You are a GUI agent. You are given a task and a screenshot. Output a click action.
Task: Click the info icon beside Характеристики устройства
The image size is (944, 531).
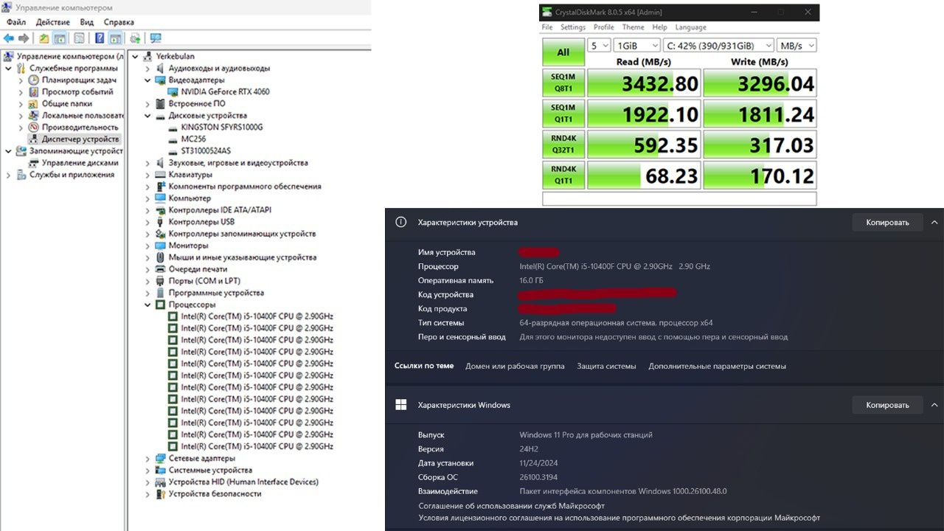pos(400,221)
